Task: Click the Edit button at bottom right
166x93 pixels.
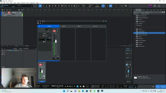Action: [x=153, y=87]
